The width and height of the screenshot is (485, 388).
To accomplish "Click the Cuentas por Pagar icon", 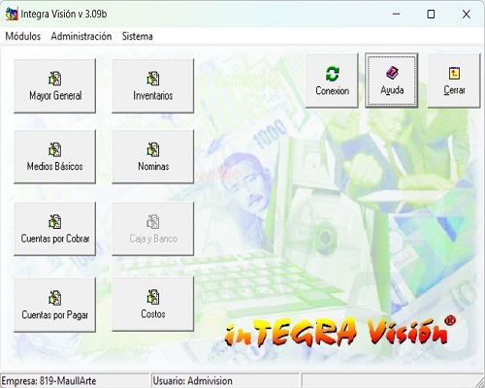I will pos(55,298).
